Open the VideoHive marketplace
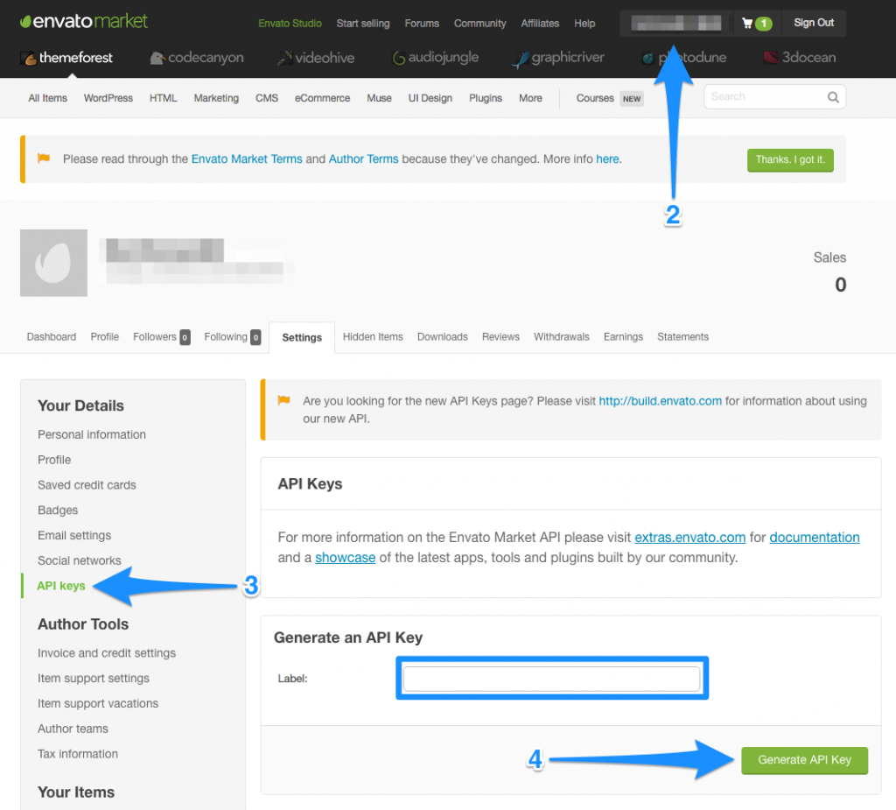 tap(315, 57)
